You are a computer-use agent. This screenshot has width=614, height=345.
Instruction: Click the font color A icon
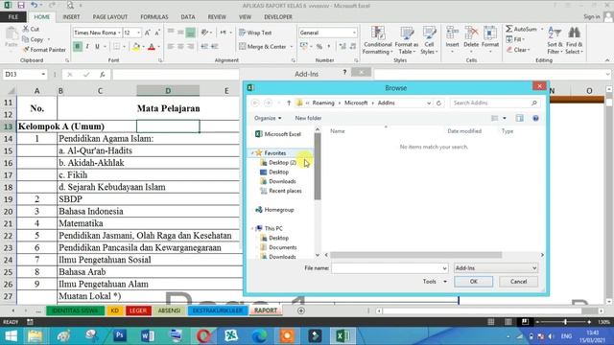(152, 47)
